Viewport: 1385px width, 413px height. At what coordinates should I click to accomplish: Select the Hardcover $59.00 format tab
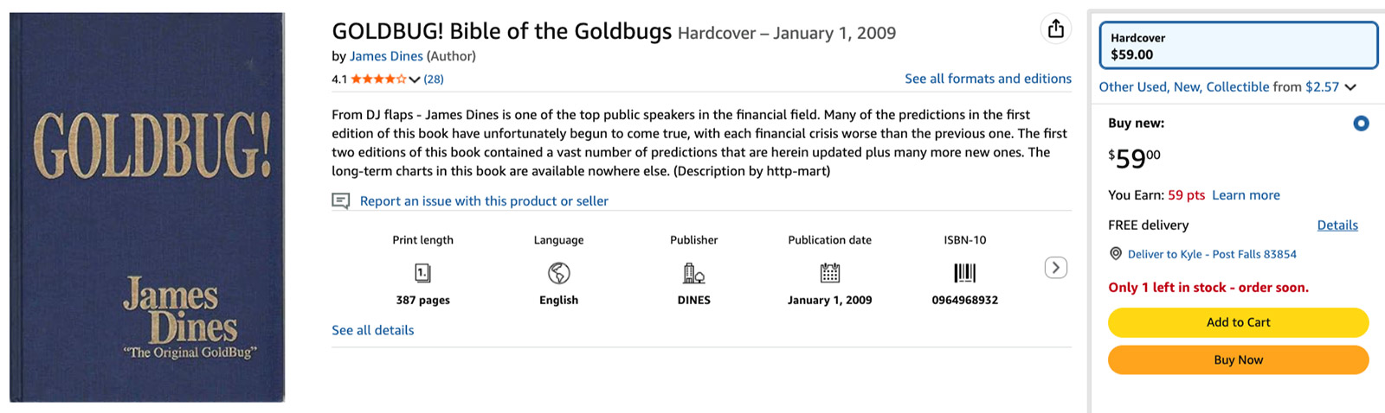pos(1238,46)
